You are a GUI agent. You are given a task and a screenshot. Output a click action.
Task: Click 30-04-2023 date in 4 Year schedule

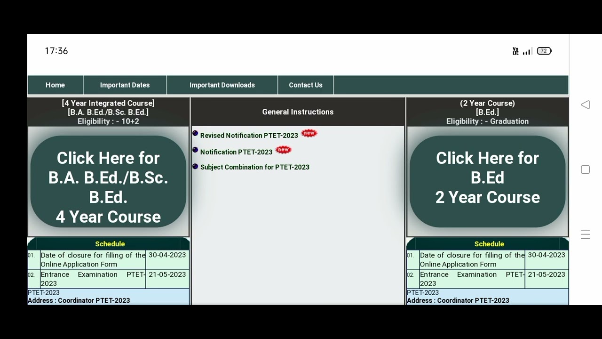coord(167,255)
